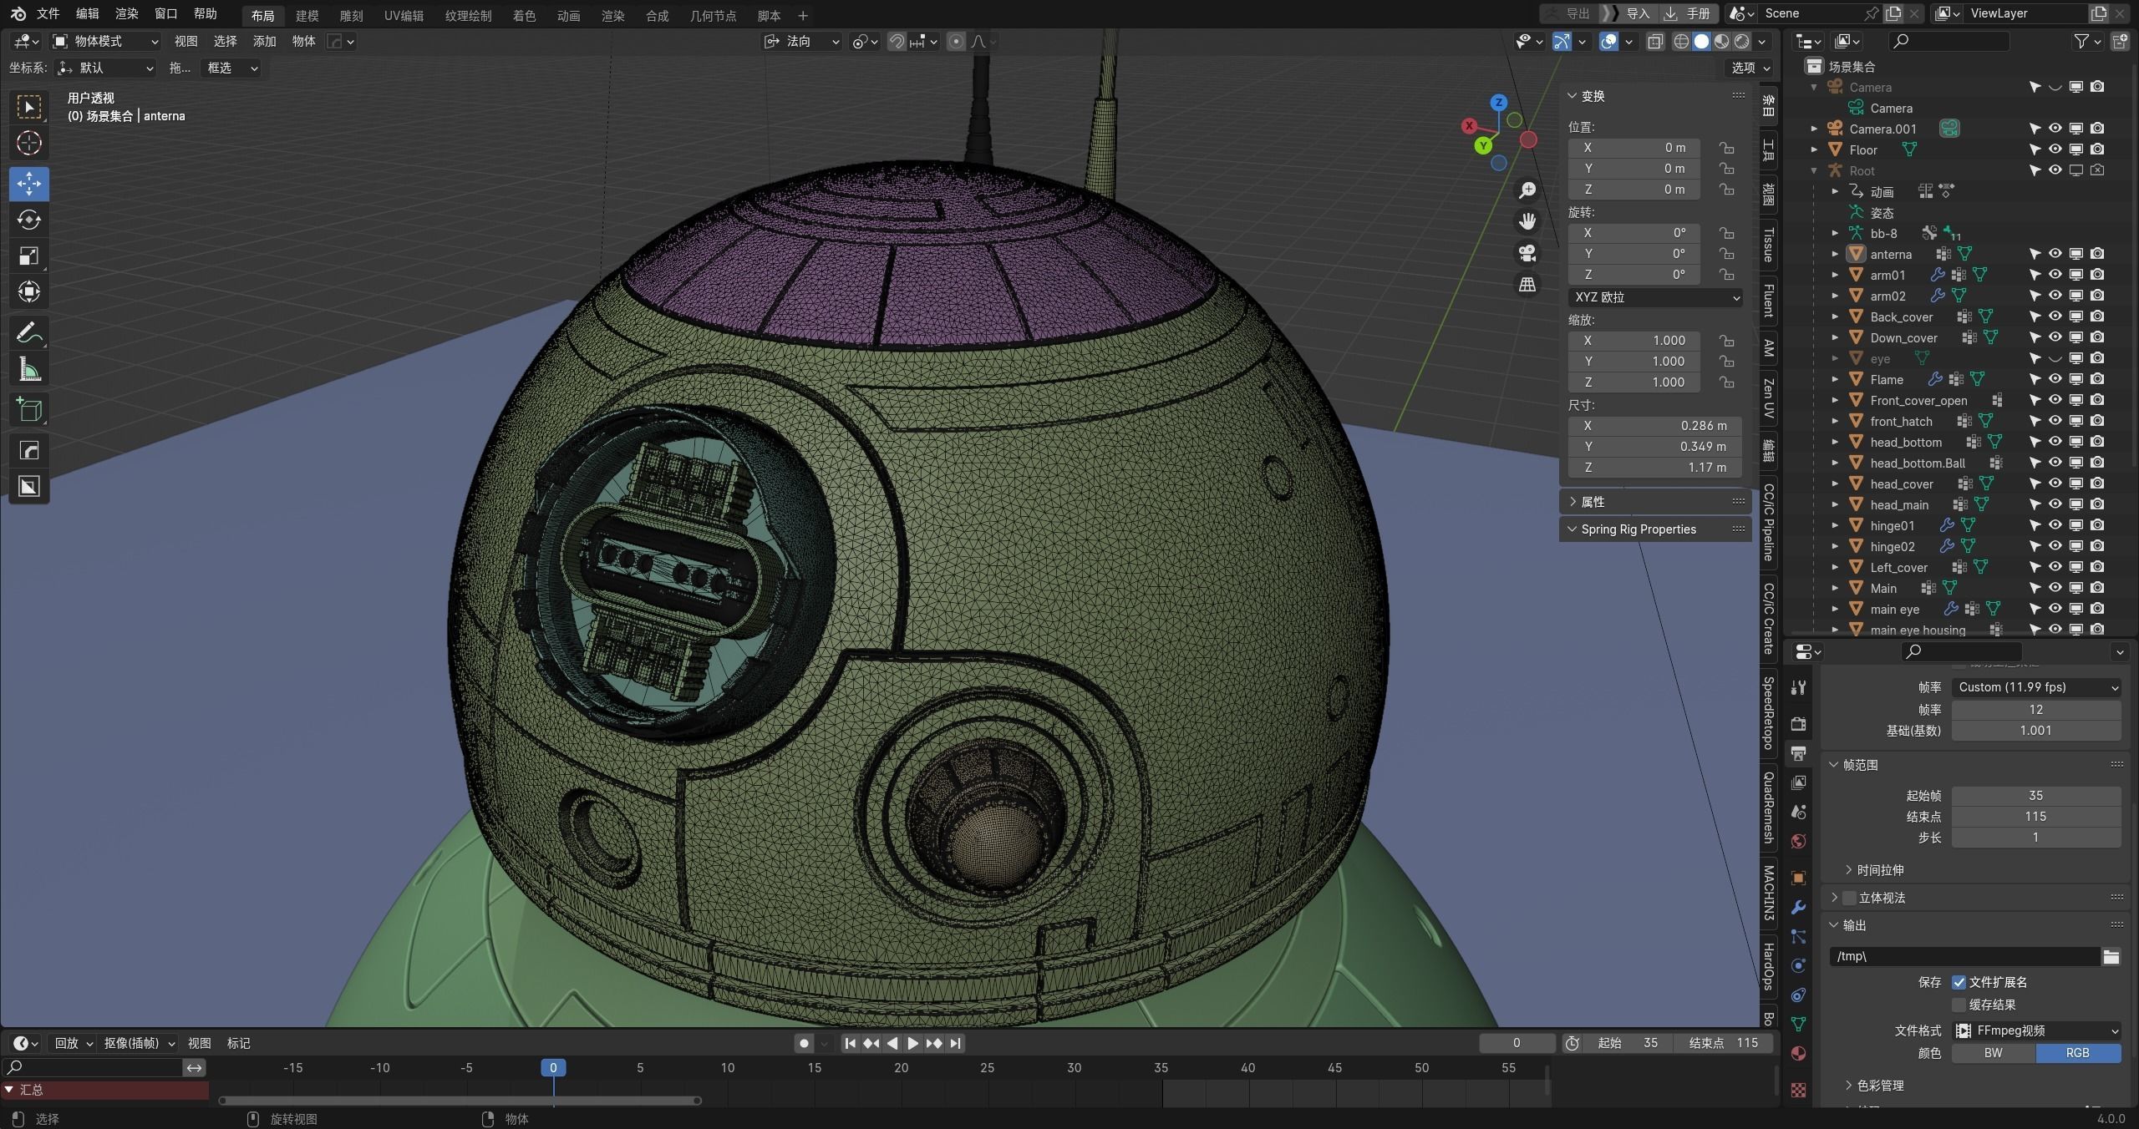Select the Transform tool
Viewport: 2139px width, 1129px height.
(29, 291)
